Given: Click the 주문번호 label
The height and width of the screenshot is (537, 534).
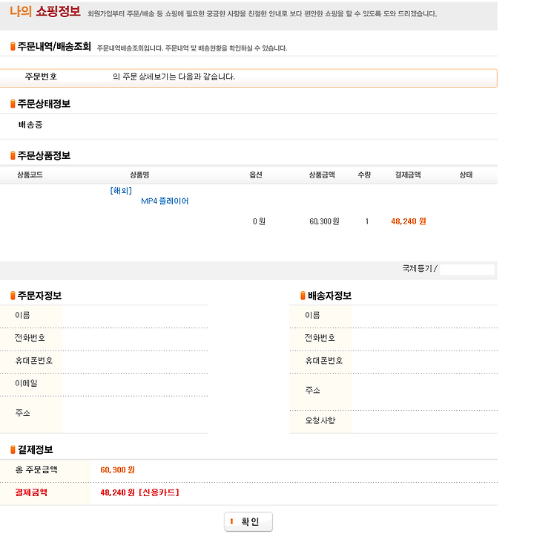Looking at the screenshot, I should pos(41,77).
